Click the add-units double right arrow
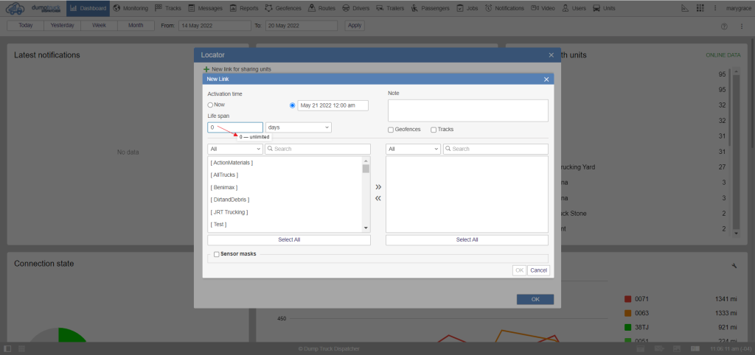Screen dimensions: 755x355 (x=378, y=187)
